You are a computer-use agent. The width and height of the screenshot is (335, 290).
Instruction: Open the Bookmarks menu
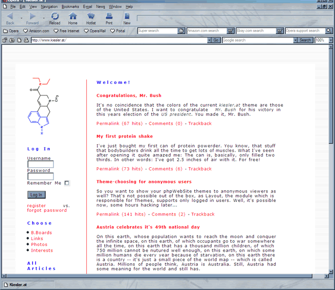pyautogui.click(x=70, y=7)
